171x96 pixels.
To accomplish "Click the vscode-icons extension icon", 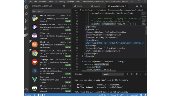I will click(x=35, y=71).
